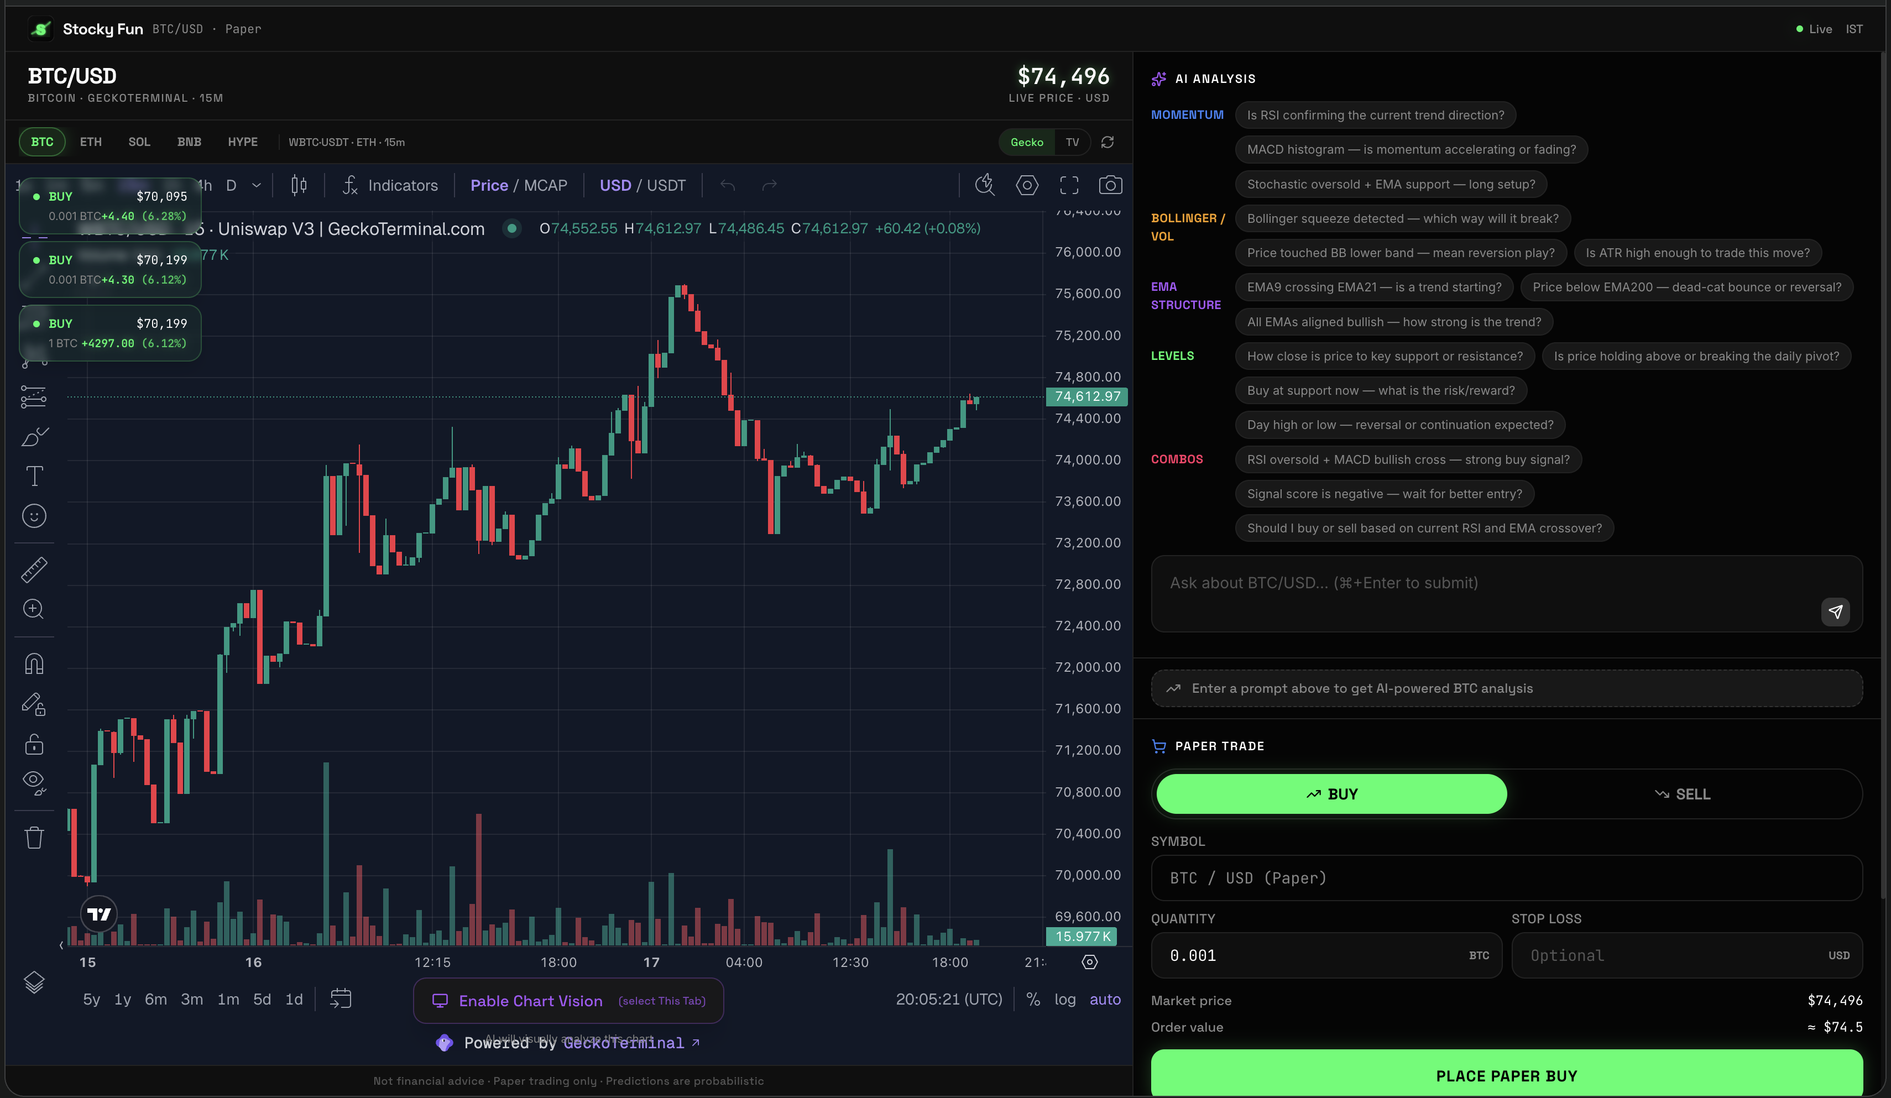
Task: Open the timeframe dropdown next to D
Action: (256, 185)
